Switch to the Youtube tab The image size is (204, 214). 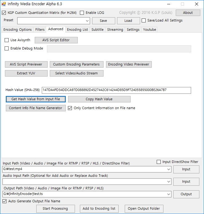point(149,30)
